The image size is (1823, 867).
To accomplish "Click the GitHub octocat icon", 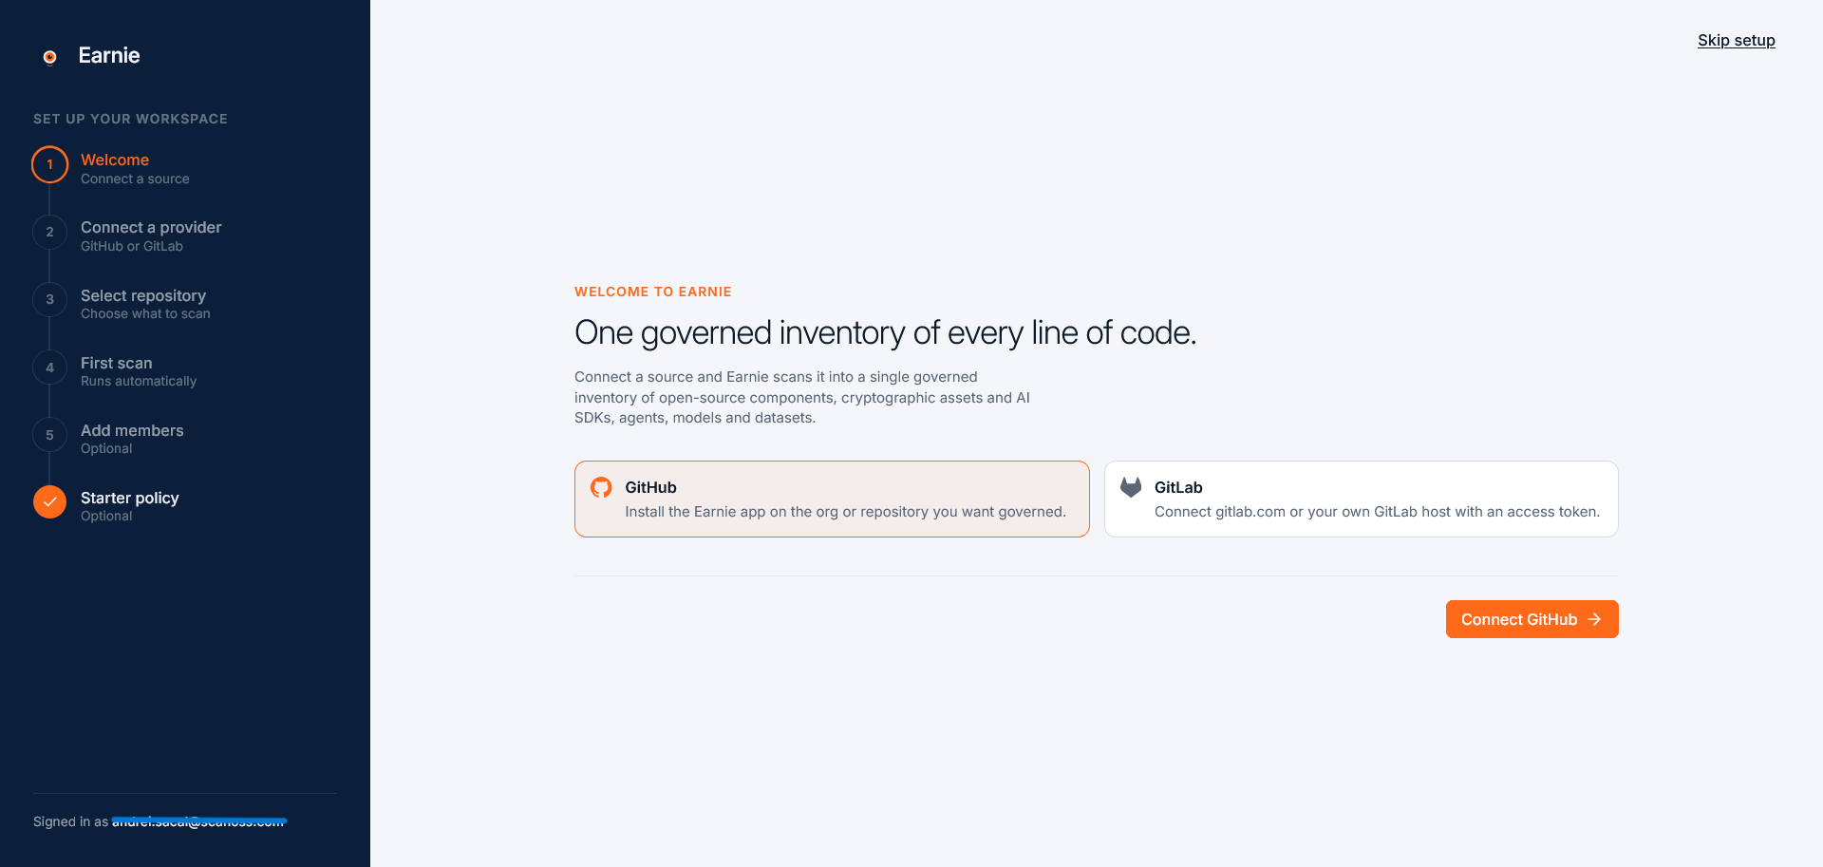I will [x=601, y=487].
